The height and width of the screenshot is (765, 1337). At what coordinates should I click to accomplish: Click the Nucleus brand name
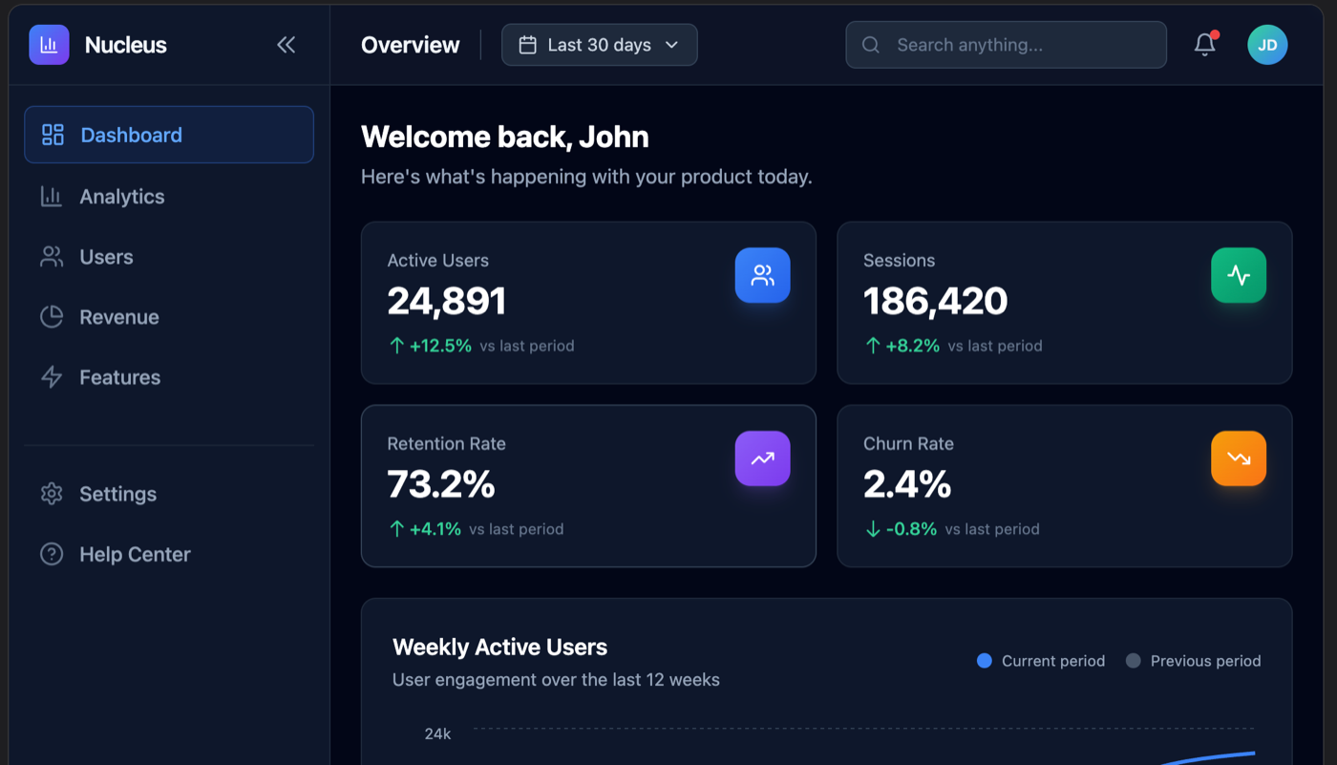pyautogui.click(x=125, y=45)
